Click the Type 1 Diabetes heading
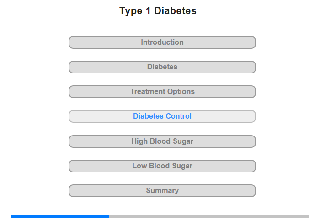 [158, 11]
